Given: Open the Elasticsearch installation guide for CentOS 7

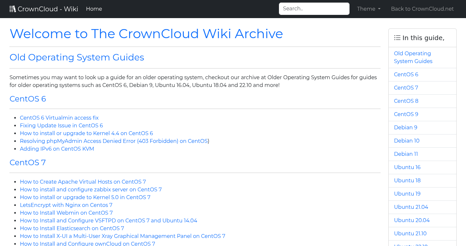Looking at the screenshot, I should [72, 228].
